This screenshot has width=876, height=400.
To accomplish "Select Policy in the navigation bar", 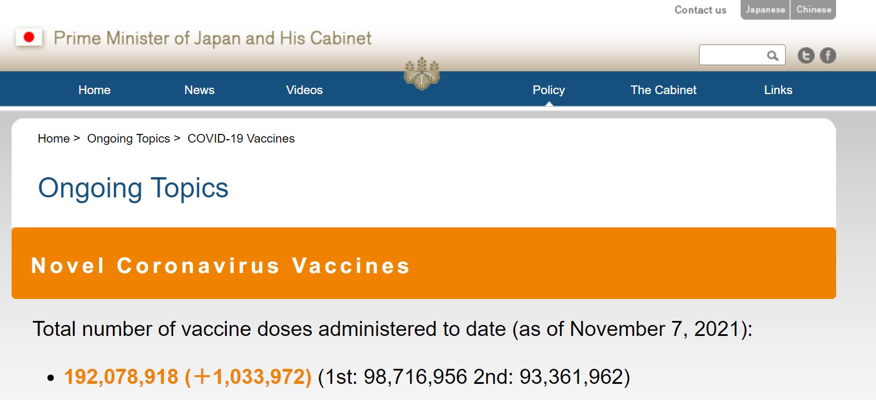I will point(549,90).
